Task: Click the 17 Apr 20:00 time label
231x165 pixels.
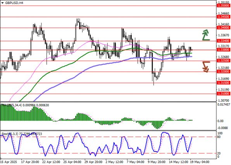Action: [30, 162]
